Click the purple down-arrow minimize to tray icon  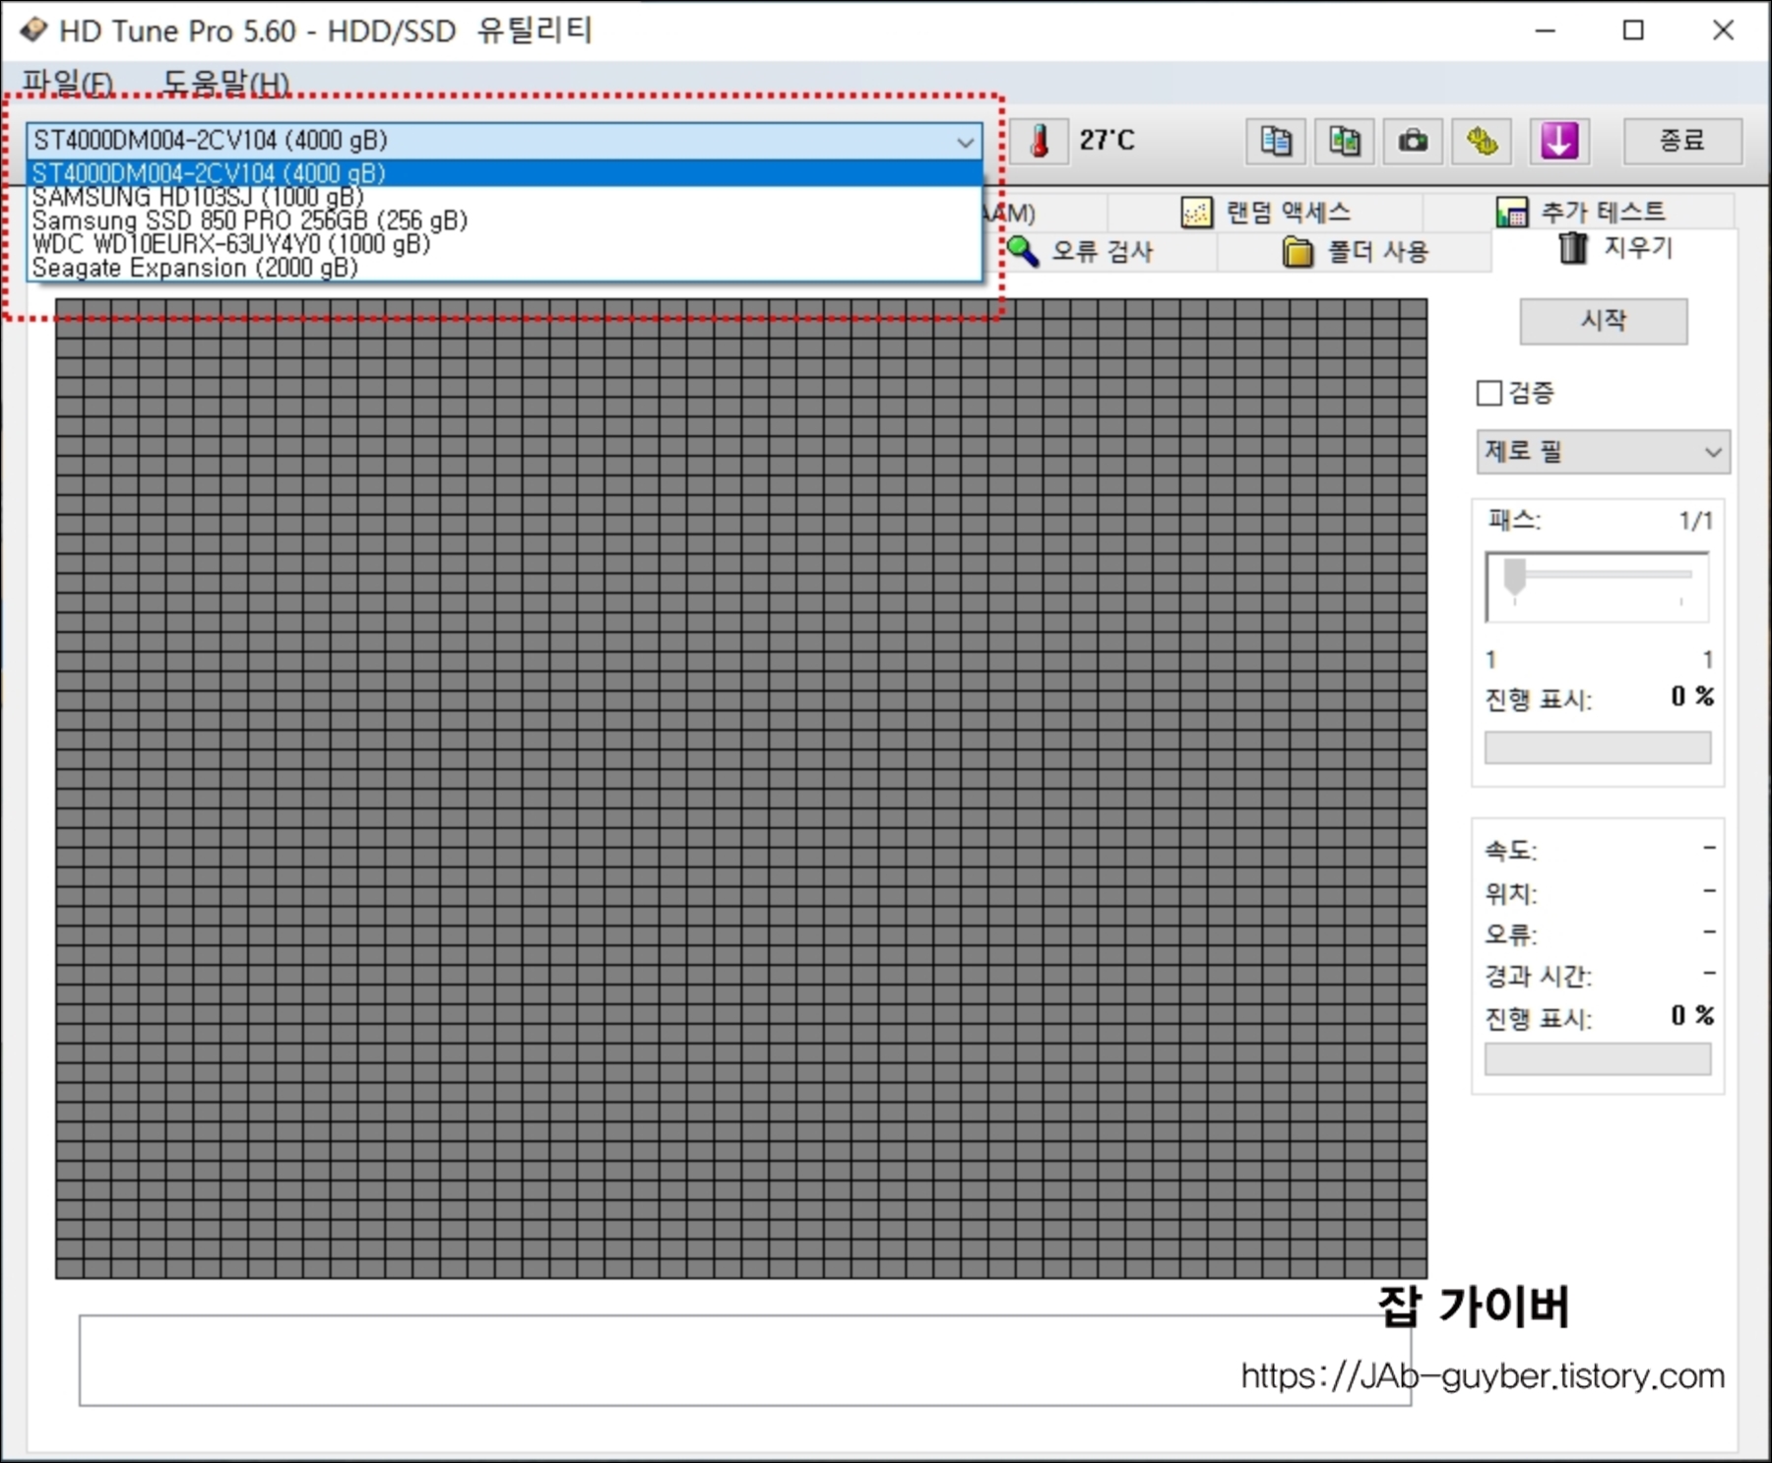point(1558,141)
